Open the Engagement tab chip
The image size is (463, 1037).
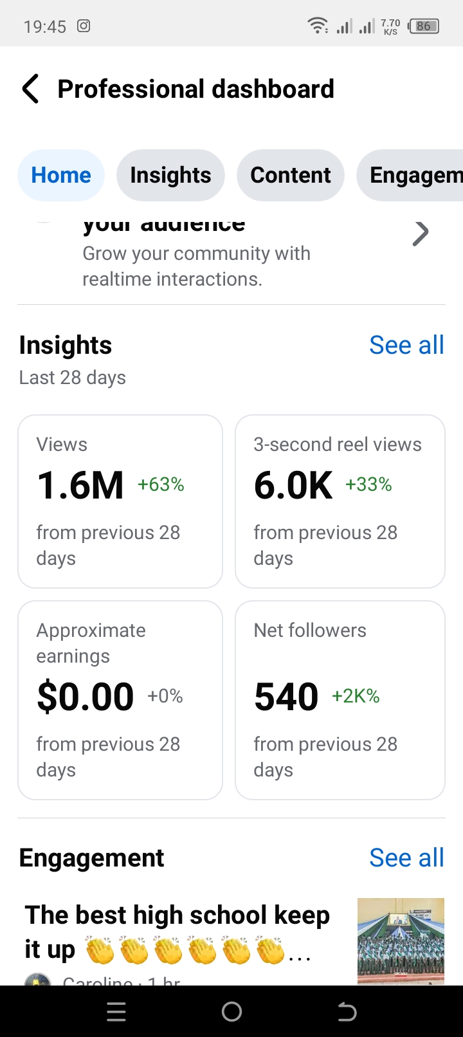[410, 175]
